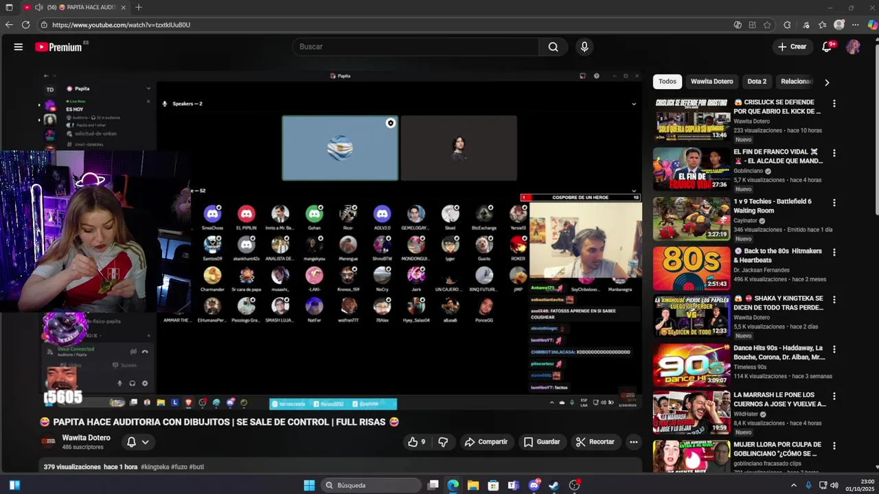The width and height of the screenshot is (879, 494).
Task: Open the #buti hashtag link
Action: [196, 467]
